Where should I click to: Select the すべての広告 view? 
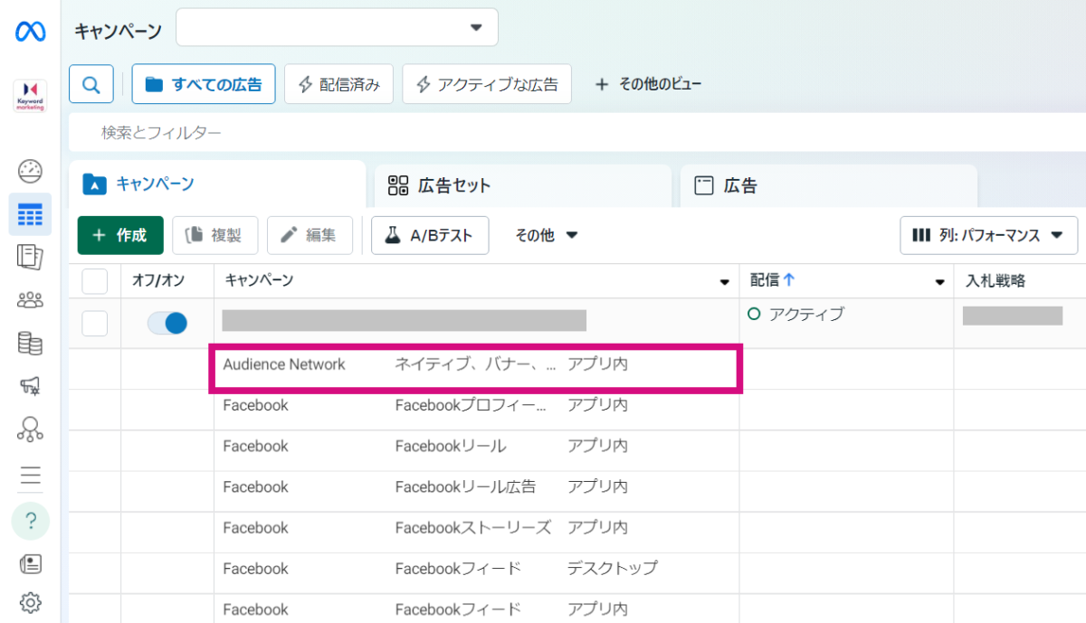pos(204,84)
